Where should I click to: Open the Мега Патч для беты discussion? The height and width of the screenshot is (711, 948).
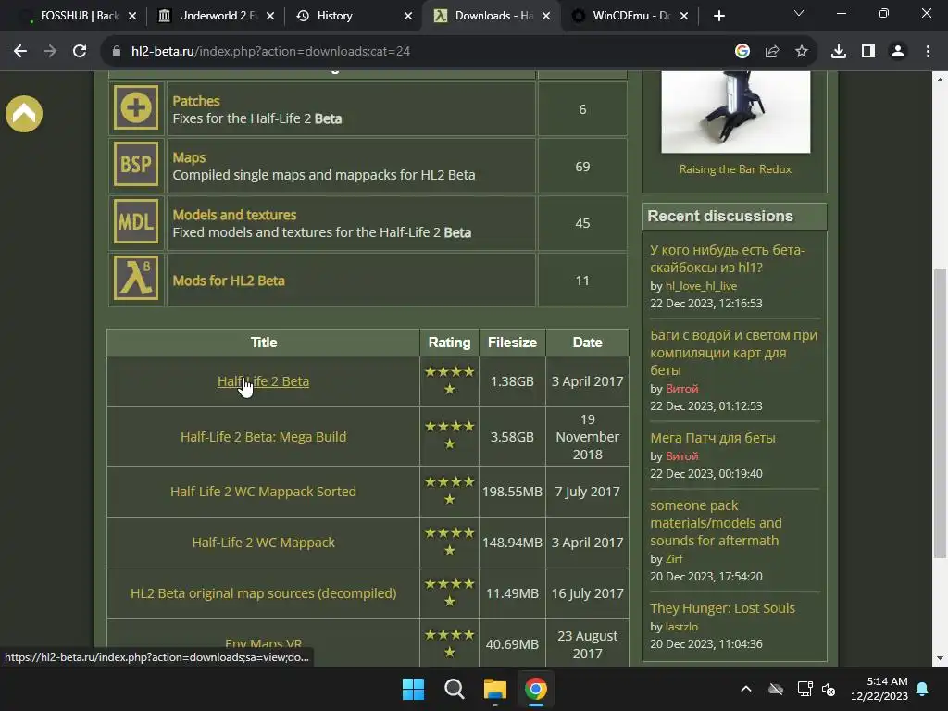[x=713, y=438]
